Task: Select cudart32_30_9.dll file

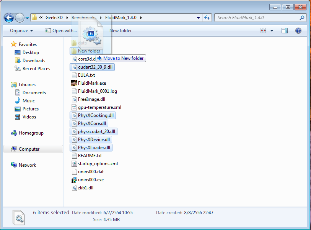Action: pos(92,67)
